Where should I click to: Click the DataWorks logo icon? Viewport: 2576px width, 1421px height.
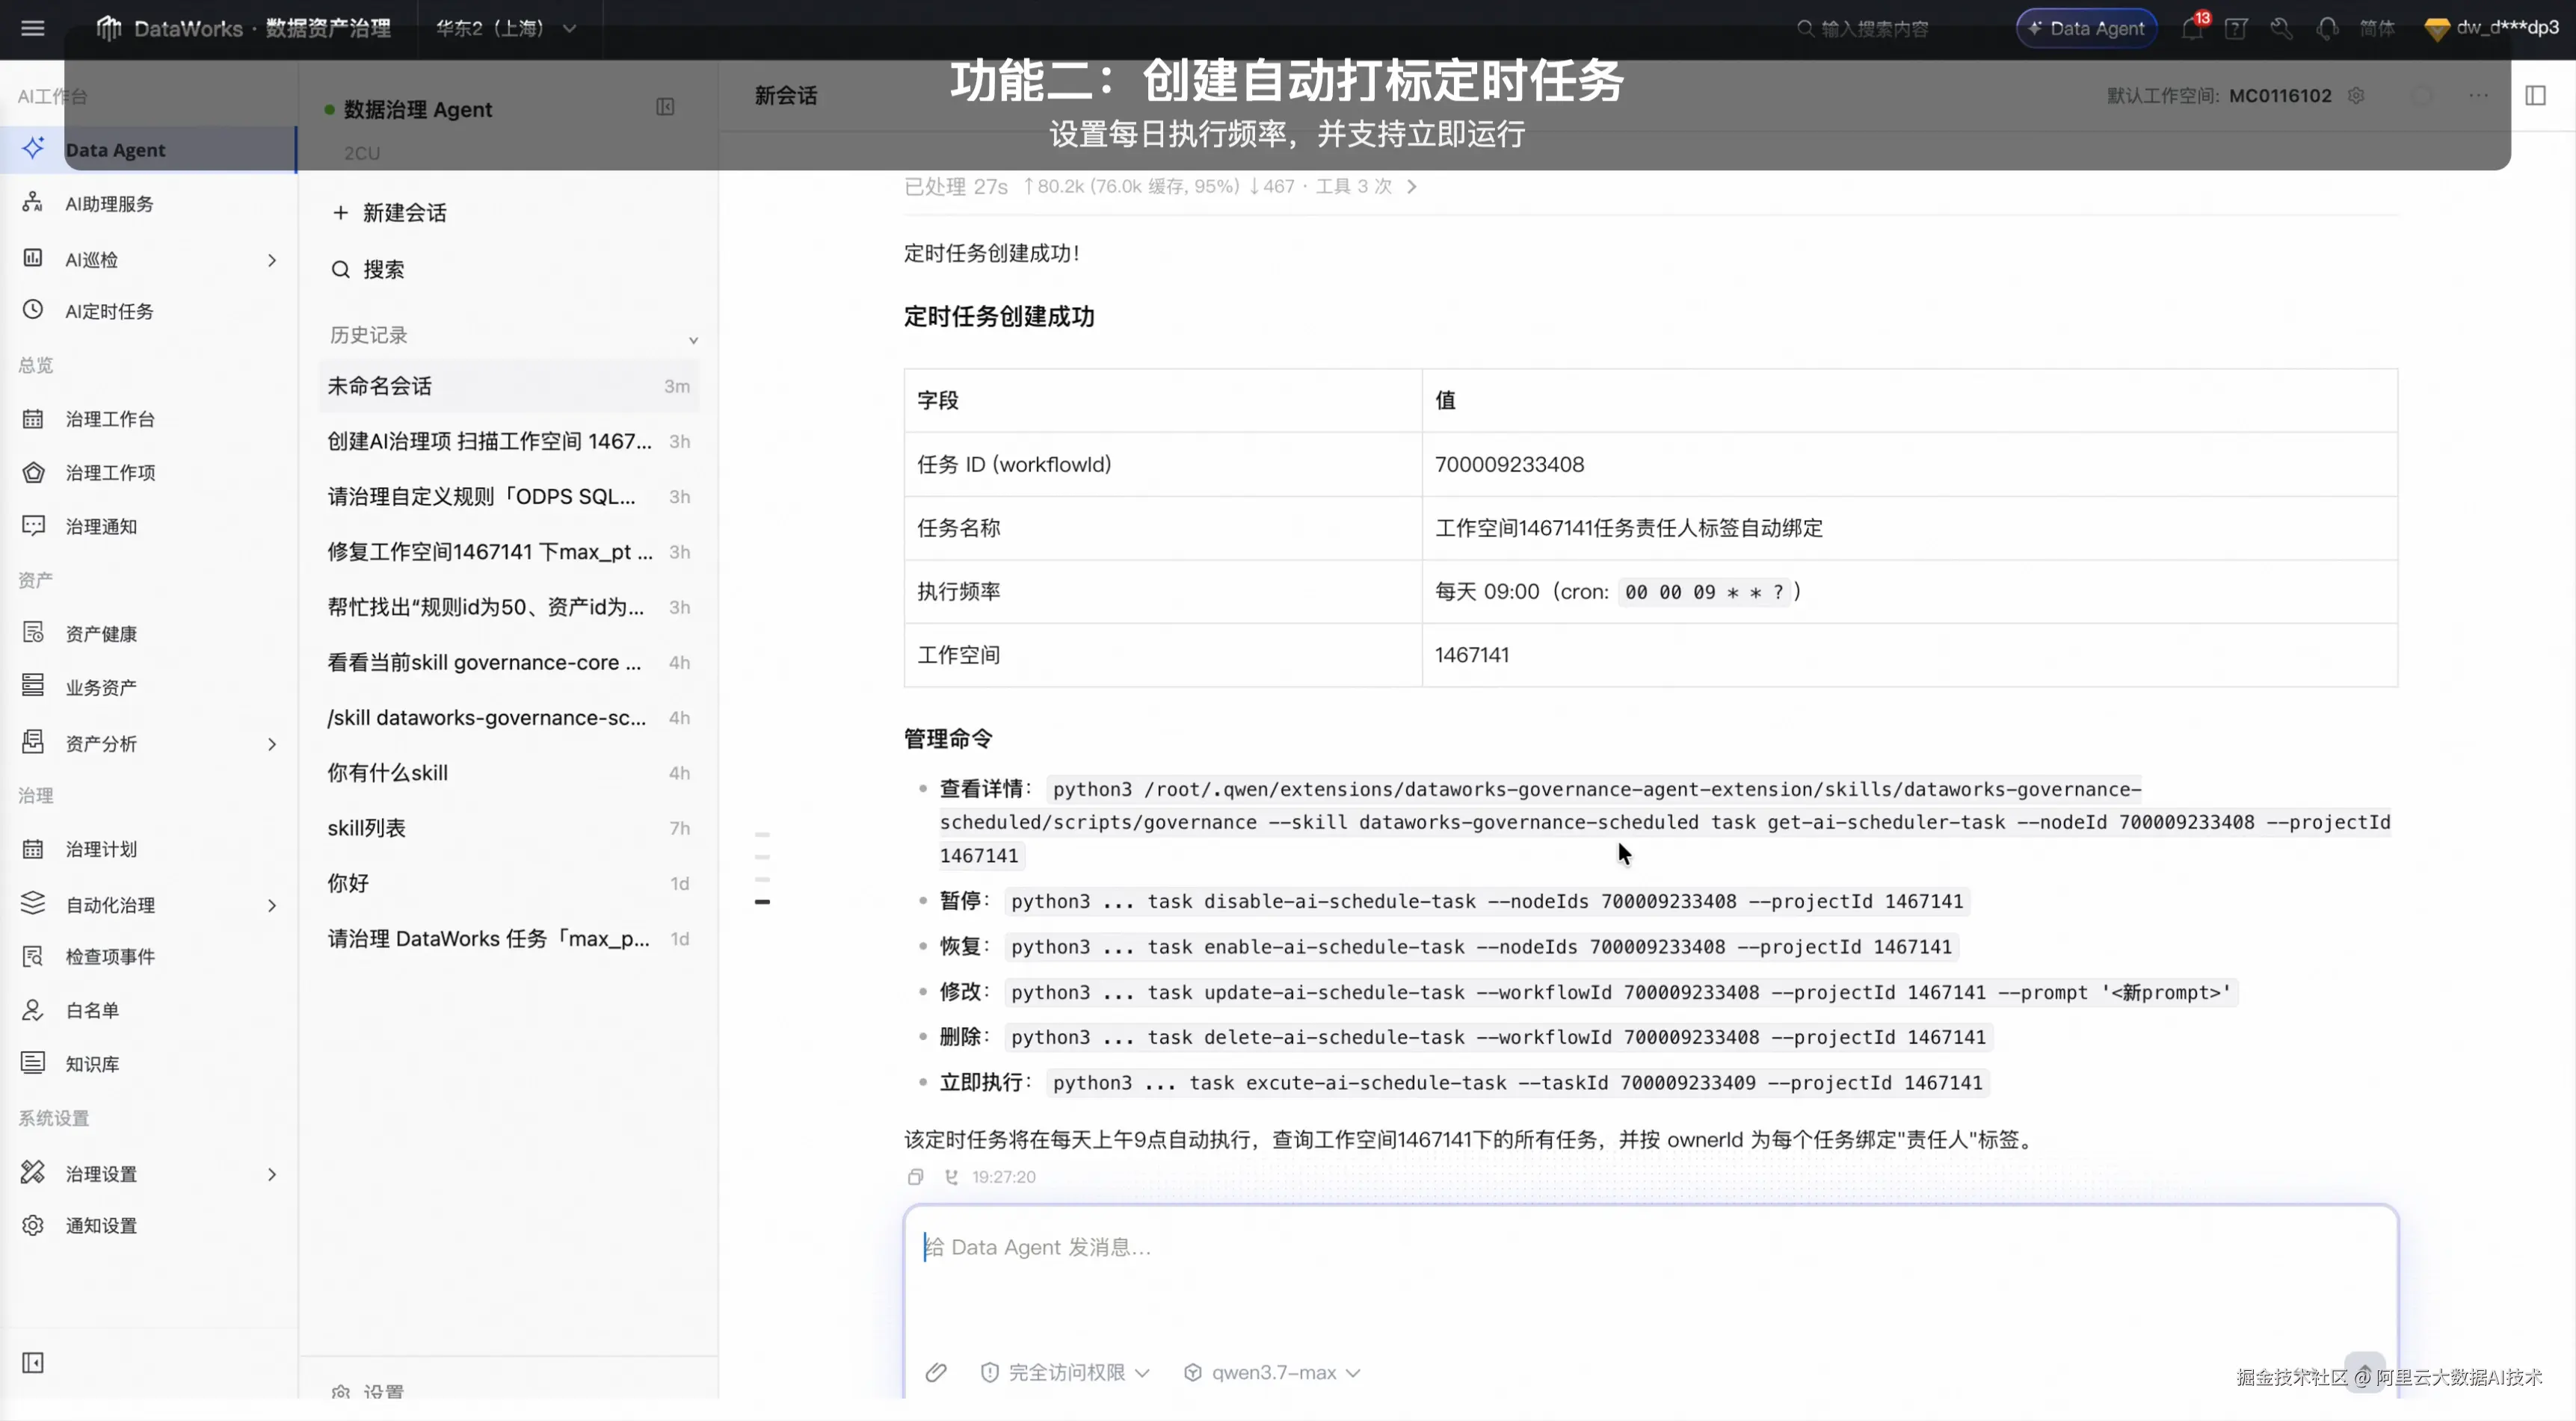(108, 28)
